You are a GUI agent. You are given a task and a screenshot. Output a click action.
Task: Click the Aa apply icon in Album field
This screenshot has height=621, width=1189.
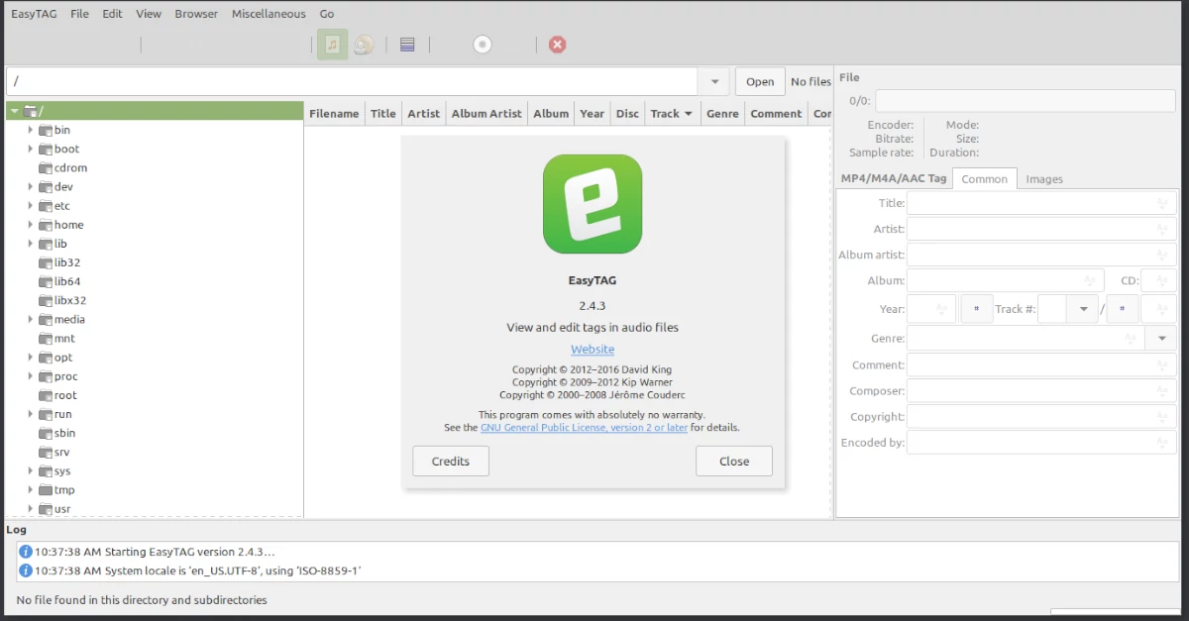pos(1091,281)
